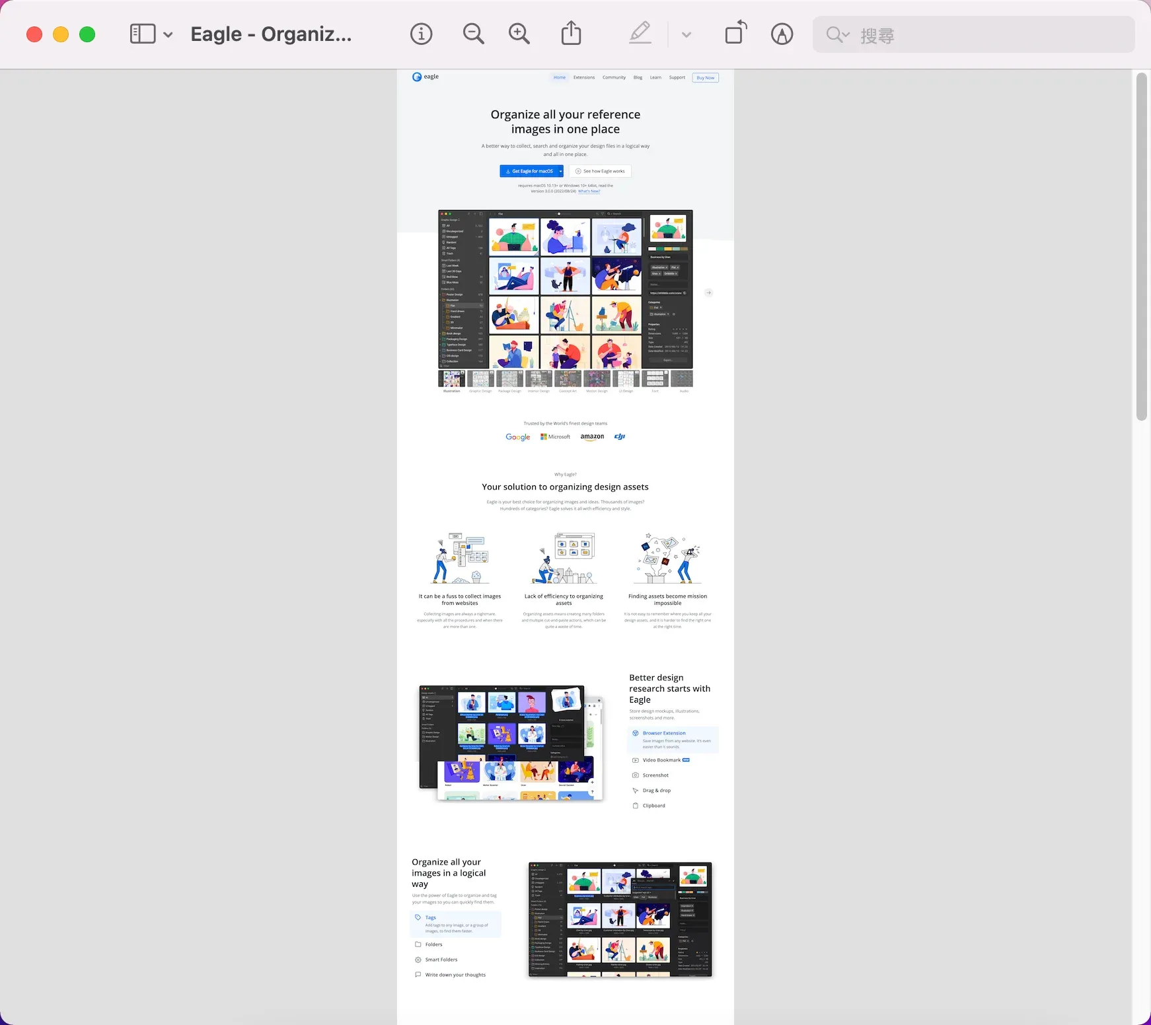
Task: Open the sidebar view options chevron
Action: pos(168,35)
